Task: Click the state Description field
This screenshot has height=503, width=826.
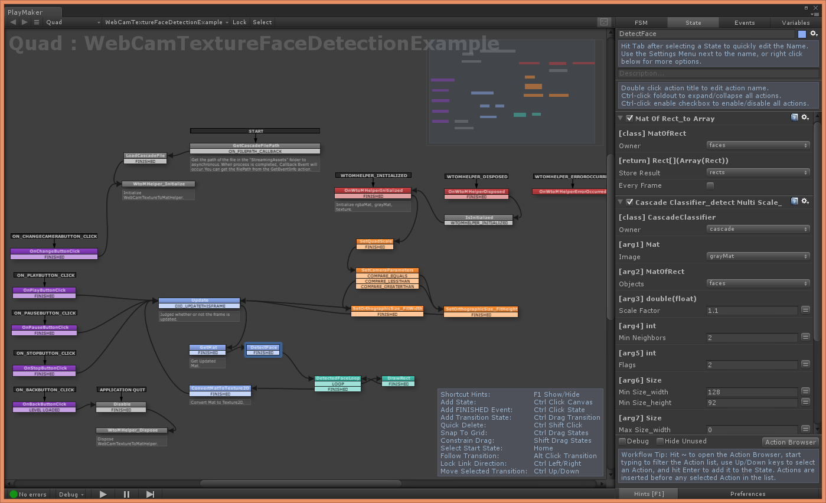Action: [x=719, y=73]
